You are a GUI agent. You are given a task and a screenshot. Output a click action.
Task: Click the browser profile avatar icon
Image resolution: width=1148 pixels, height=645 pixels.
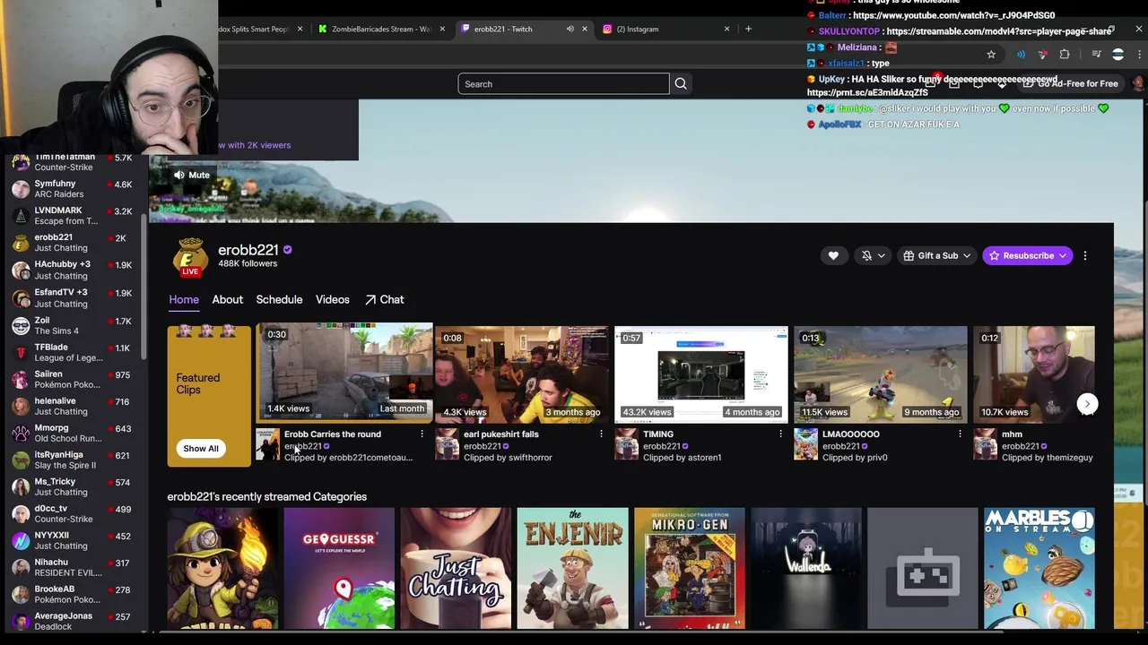[x=1118, y=55]
